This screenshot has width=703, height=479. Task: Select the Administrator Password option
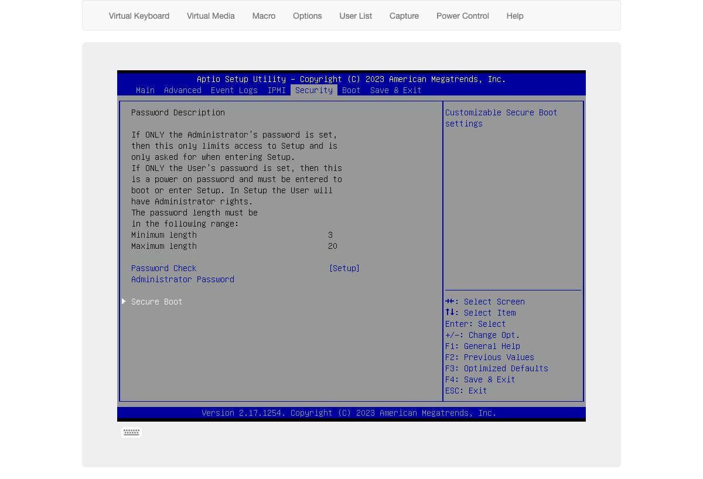point(182,279)
